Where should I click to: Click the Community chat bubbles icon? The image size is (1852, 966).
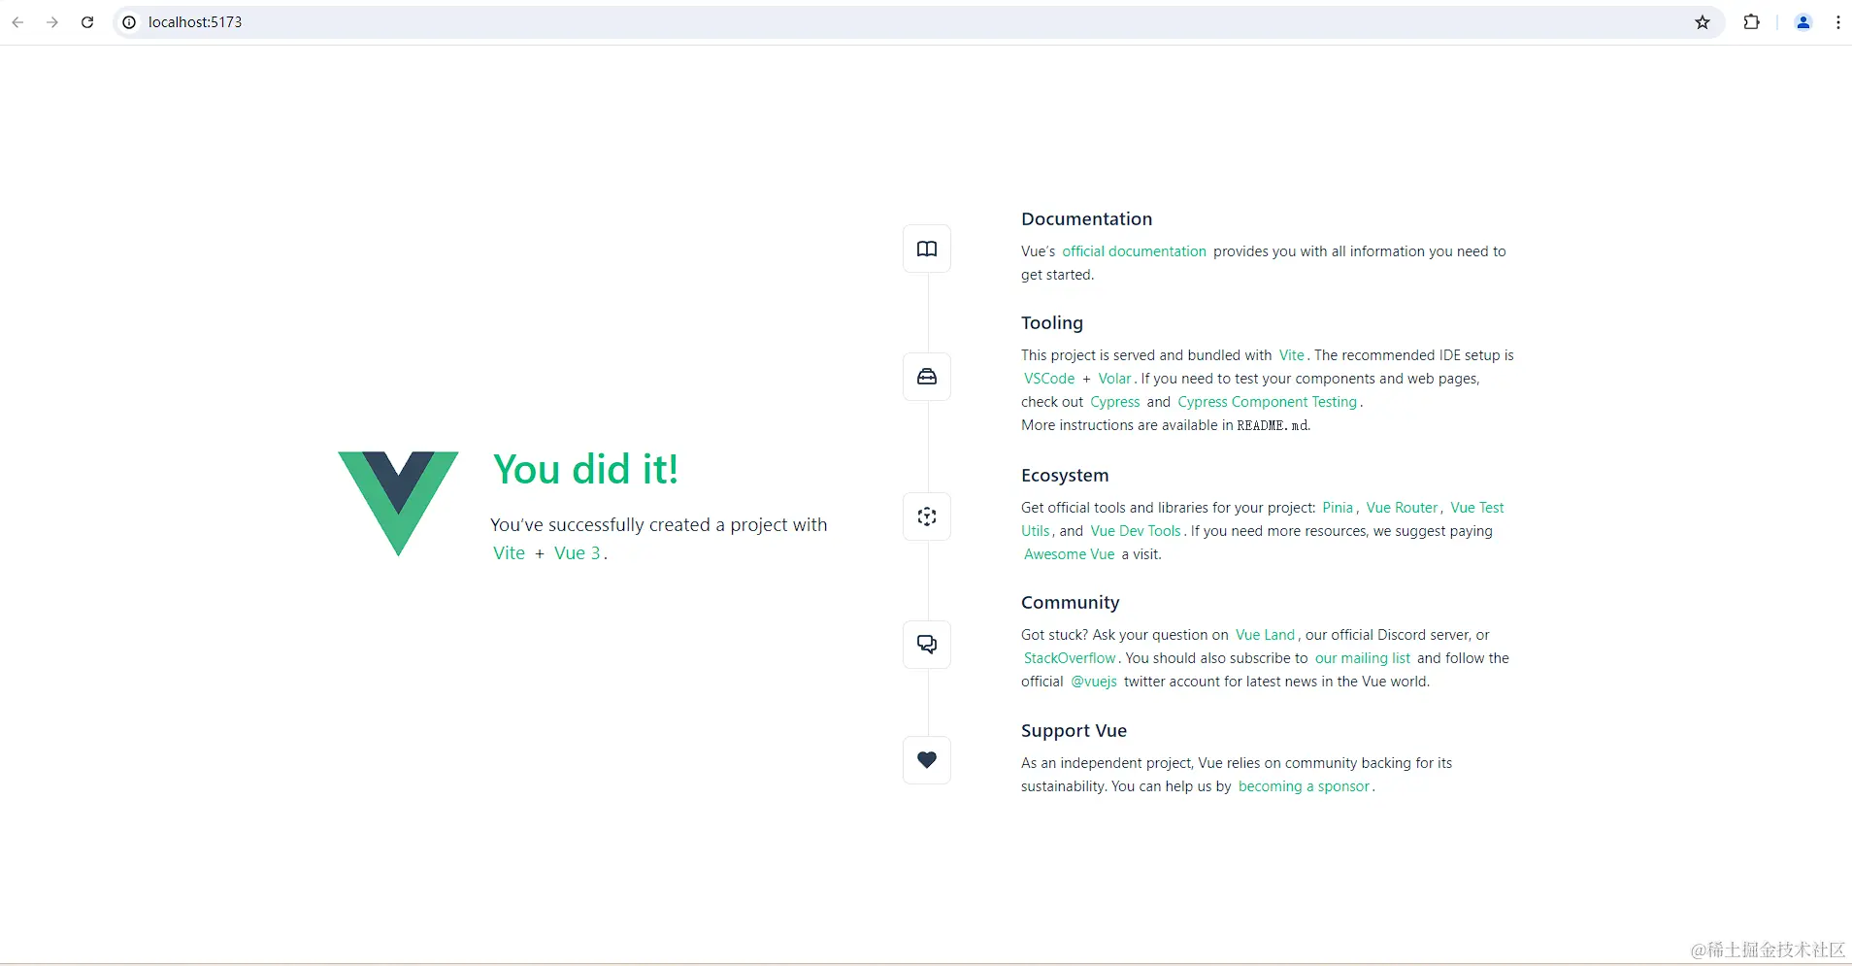pyautogui.click(x=927, y=645)
